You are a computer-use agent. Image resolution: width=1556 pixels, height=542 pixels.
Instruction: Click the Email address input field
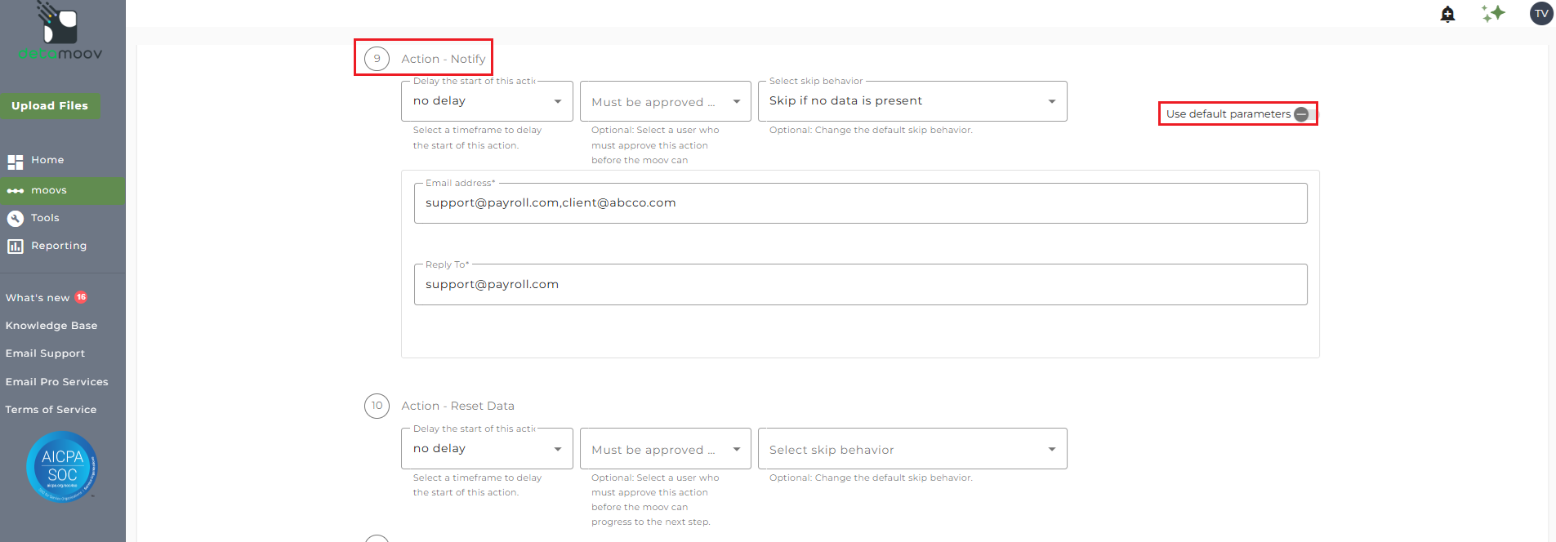pyautogui.click(x=860, y=203)
